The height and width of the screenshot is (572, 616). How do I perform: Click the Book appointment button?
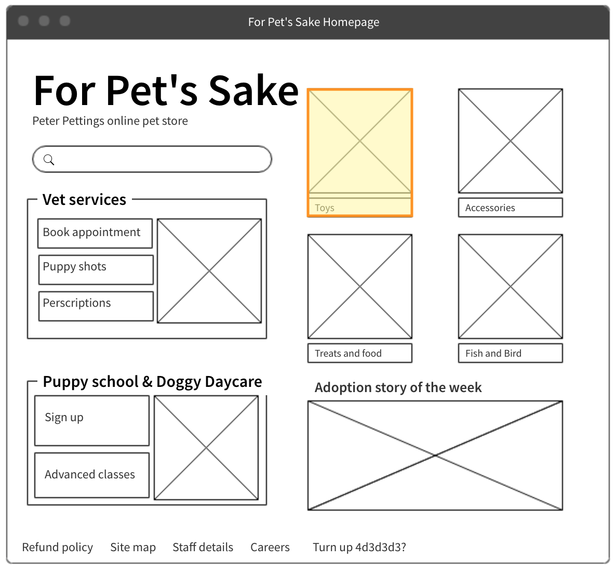click(x=95, y=233)
